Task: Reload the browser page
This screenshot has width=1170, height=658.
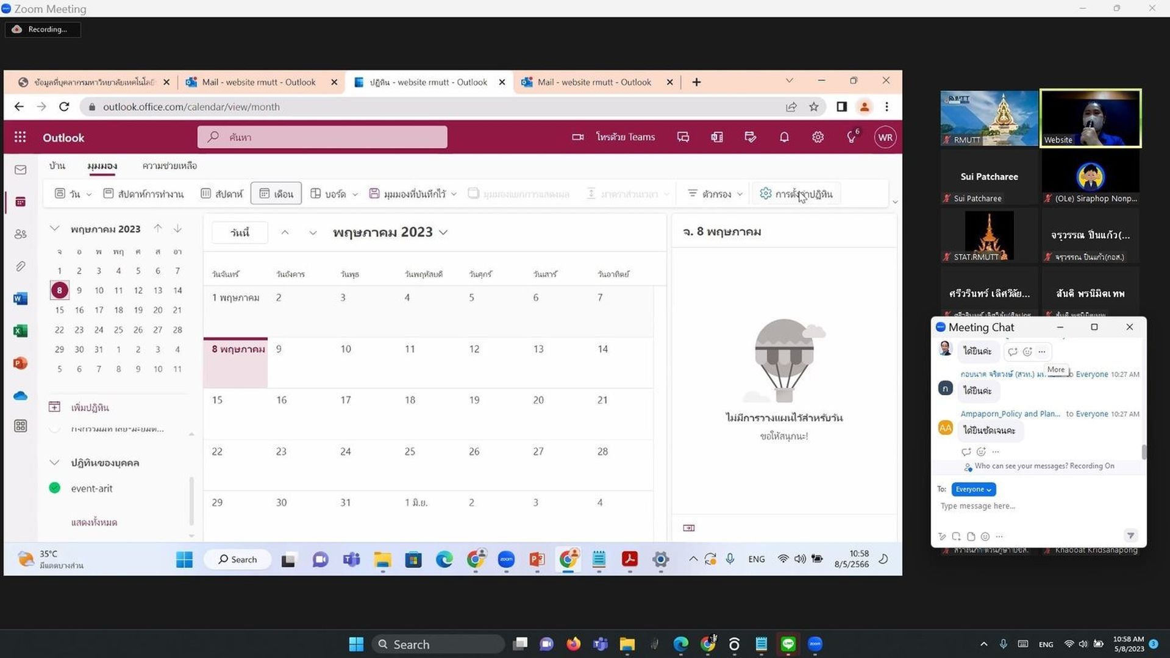Action: [64, 107]
